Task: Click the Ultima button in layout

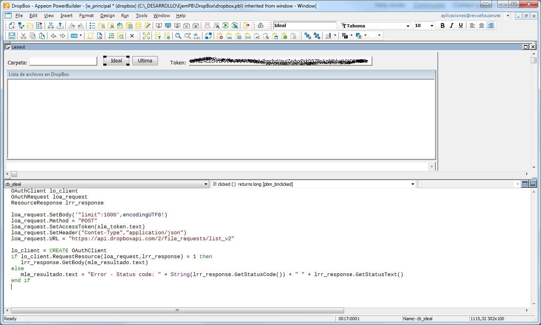Action: (x=145, y=61)
